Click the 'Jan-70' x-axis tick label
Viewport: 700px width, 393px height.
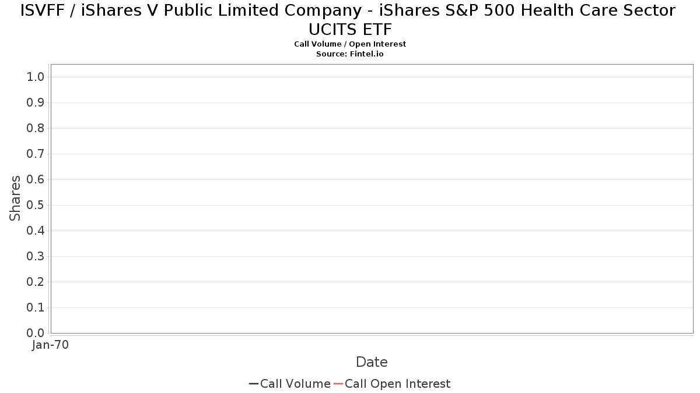tap(50, 345)
